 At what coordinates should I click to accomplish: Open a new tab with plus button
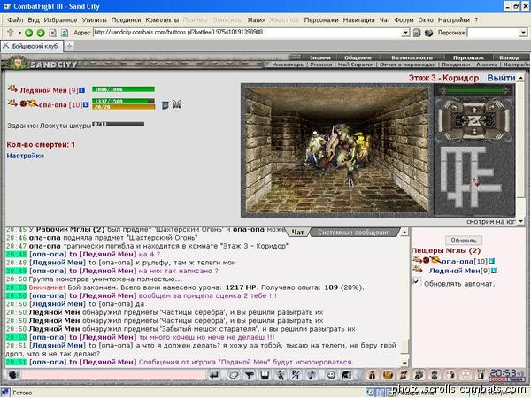click(69, 46)
